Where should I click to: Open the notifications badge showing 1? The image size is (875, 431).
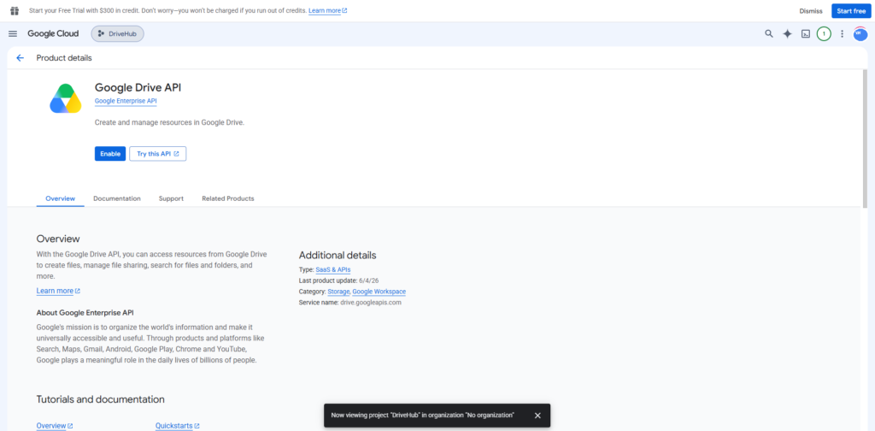click(824, 34)
